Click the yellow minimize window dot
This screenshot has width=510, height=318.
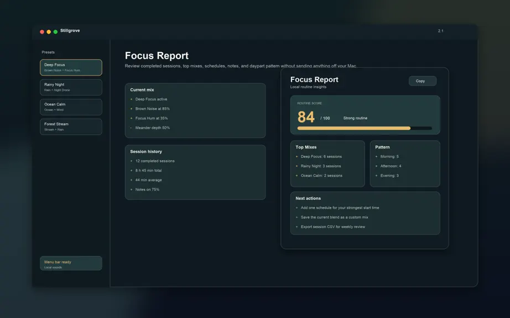coord(49,32)
